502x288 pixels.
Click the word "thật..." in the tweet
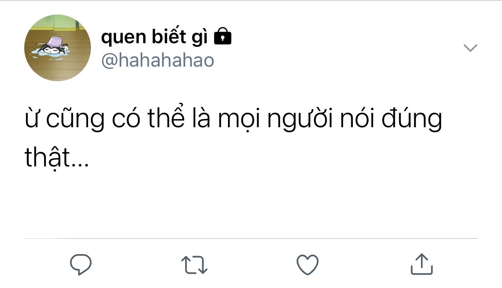56,158
